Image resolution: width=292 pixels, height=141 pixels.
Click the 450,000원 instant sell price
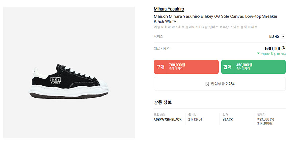(244, 65)
